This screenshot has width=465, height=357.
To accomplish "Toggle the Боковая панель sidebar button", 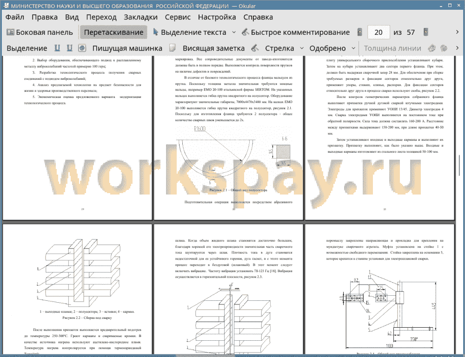I will pyautogui.click(x=40, y=32).
